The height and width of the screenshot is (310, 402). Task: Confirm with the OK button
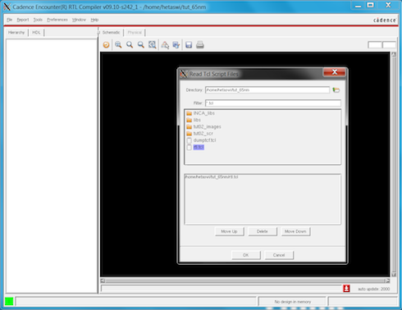(246, 255)
